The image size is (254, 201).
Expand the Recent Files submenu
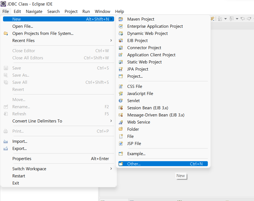(x=111, y=40)
